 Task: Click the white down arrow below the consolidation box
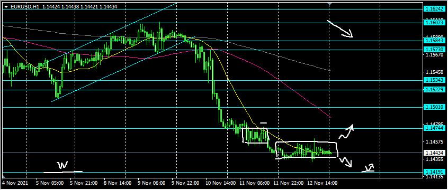tap(346, 163)
